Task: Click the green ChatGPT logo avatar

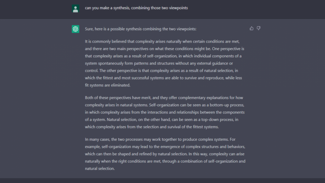Action: (76, 29)
